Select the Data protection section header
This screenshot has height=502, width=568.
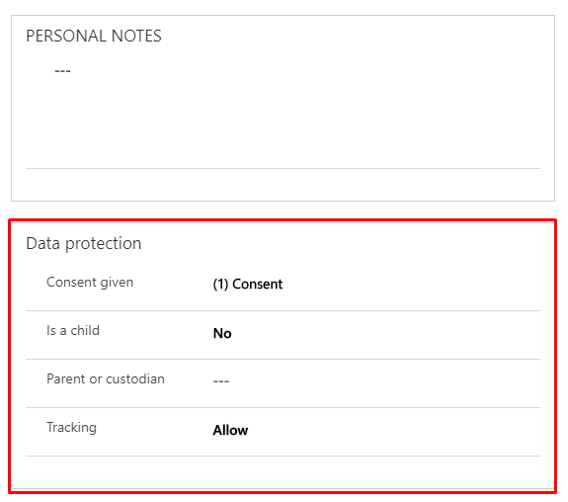(84, 243)
